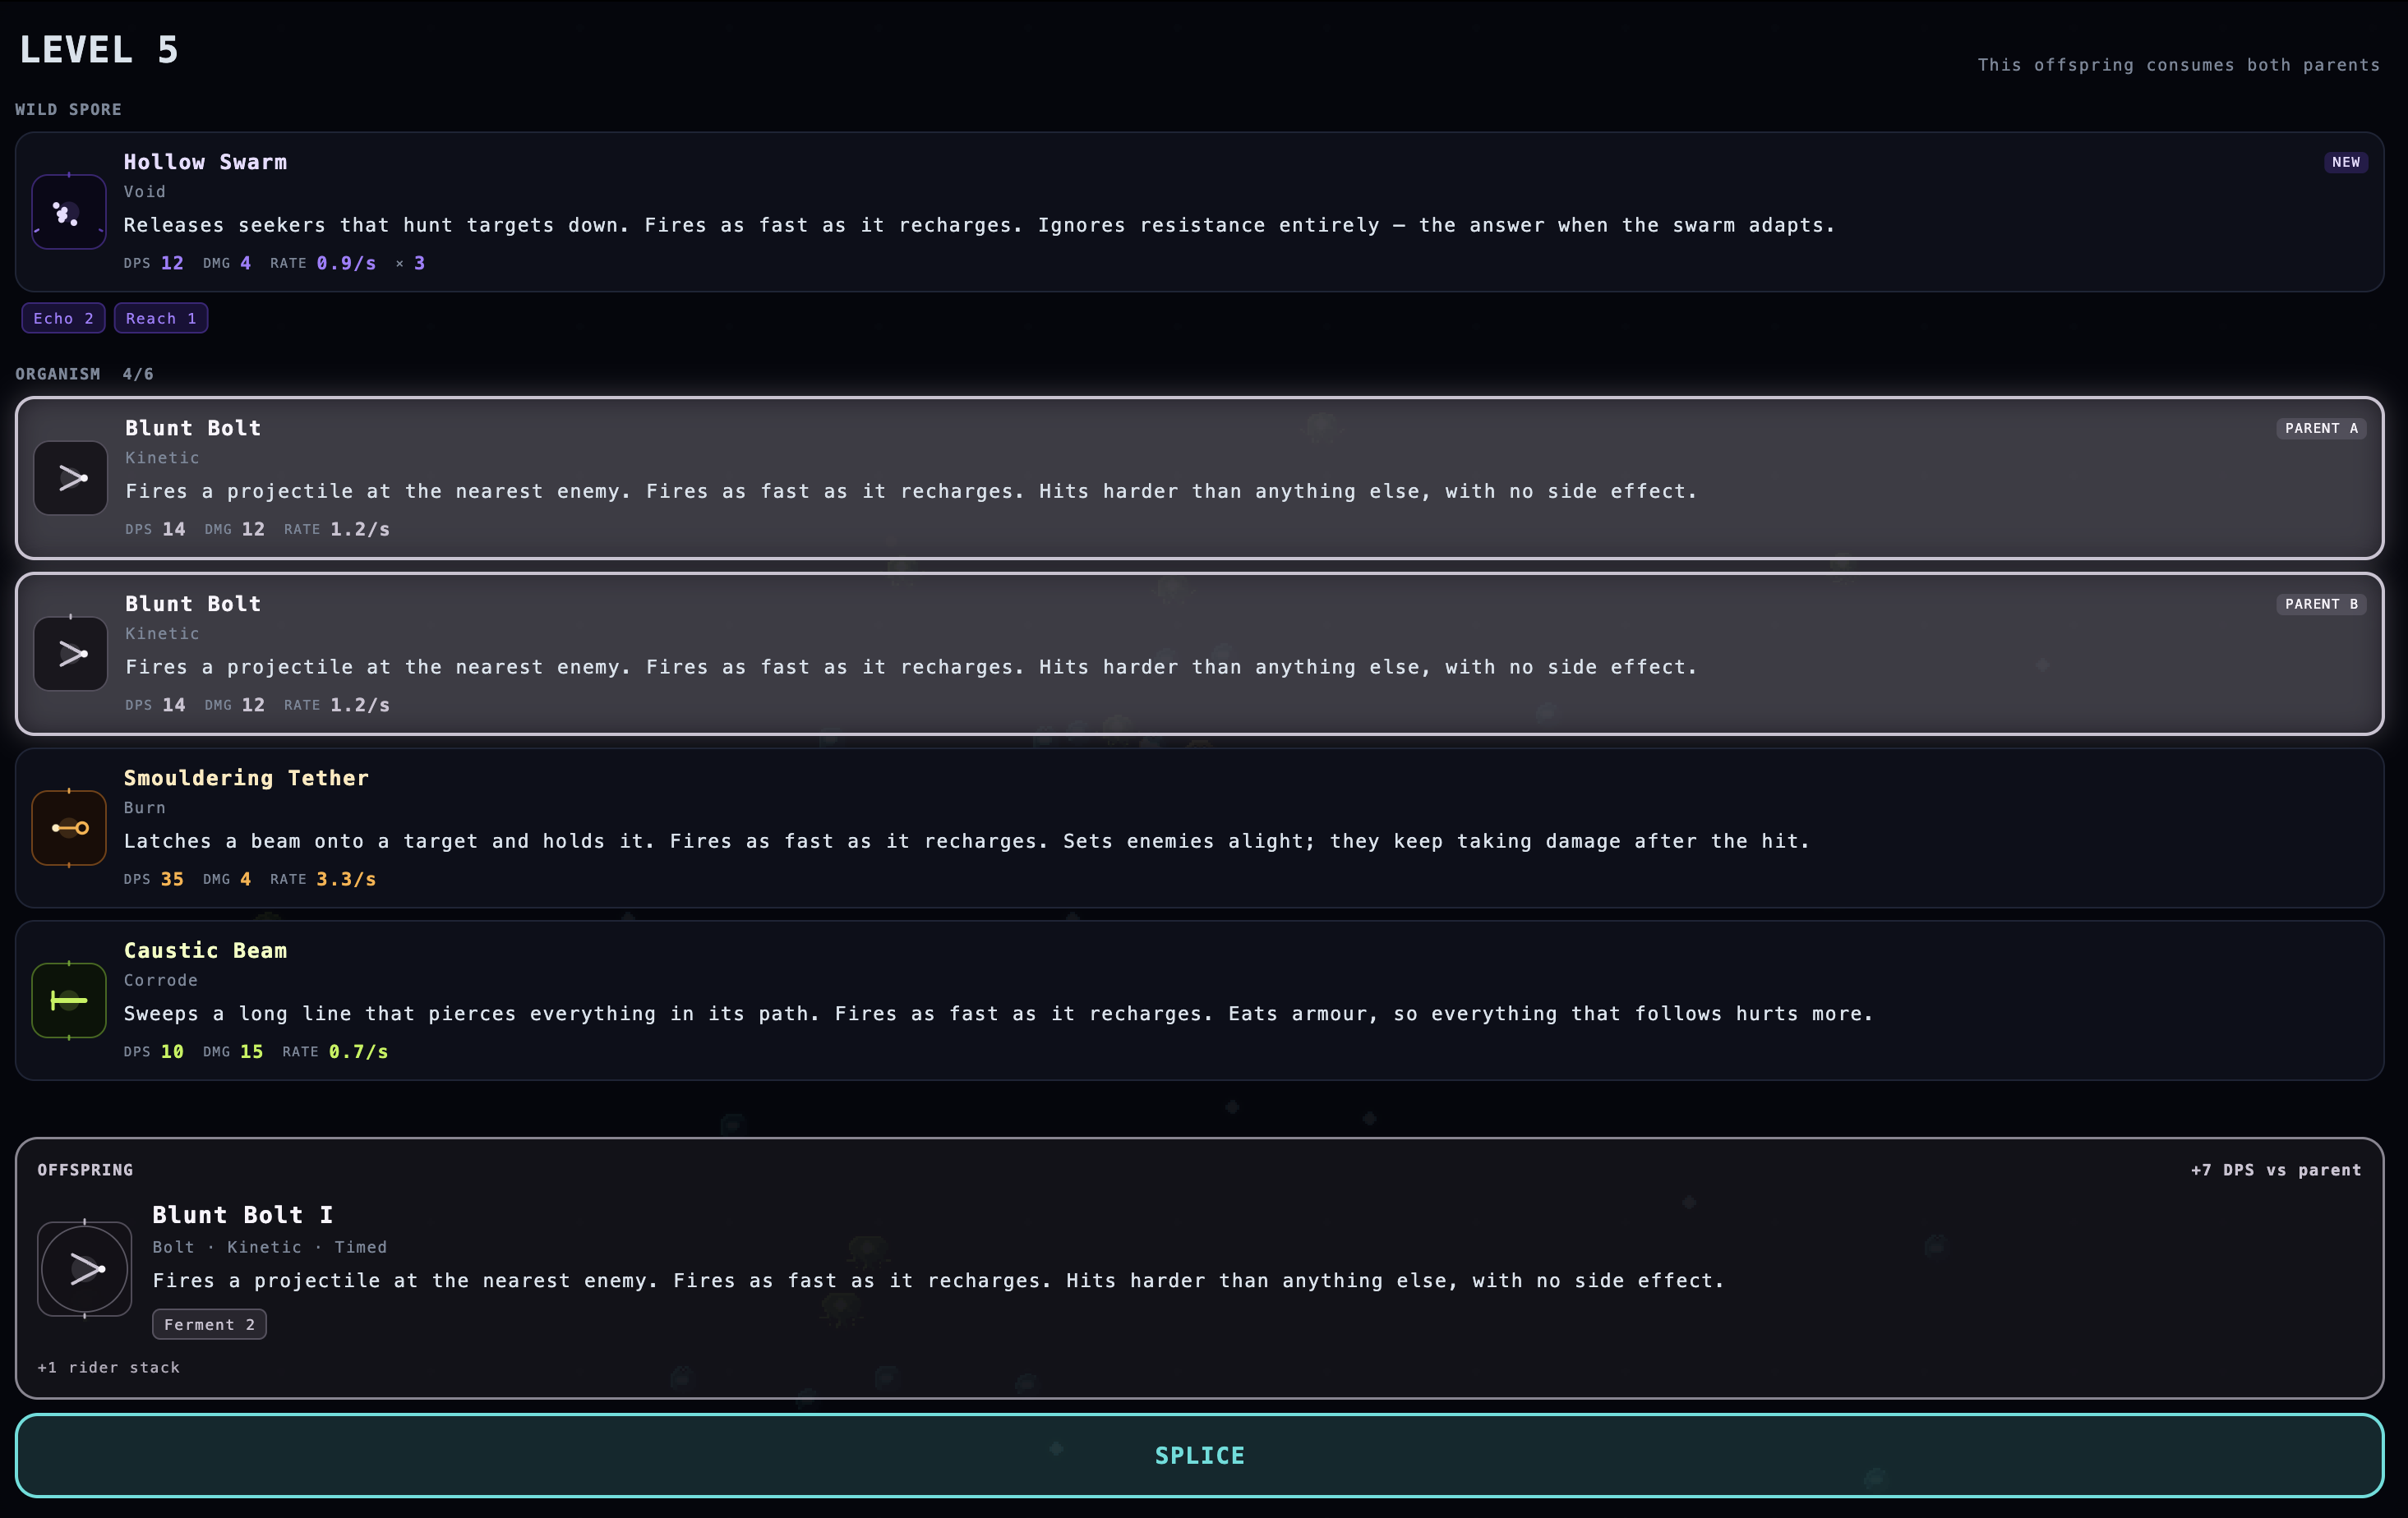The image size is (2408, 1518).
Task: Click Caustic Beam's RATE 0.7/s stat
Action: (x=335, y=1051)
